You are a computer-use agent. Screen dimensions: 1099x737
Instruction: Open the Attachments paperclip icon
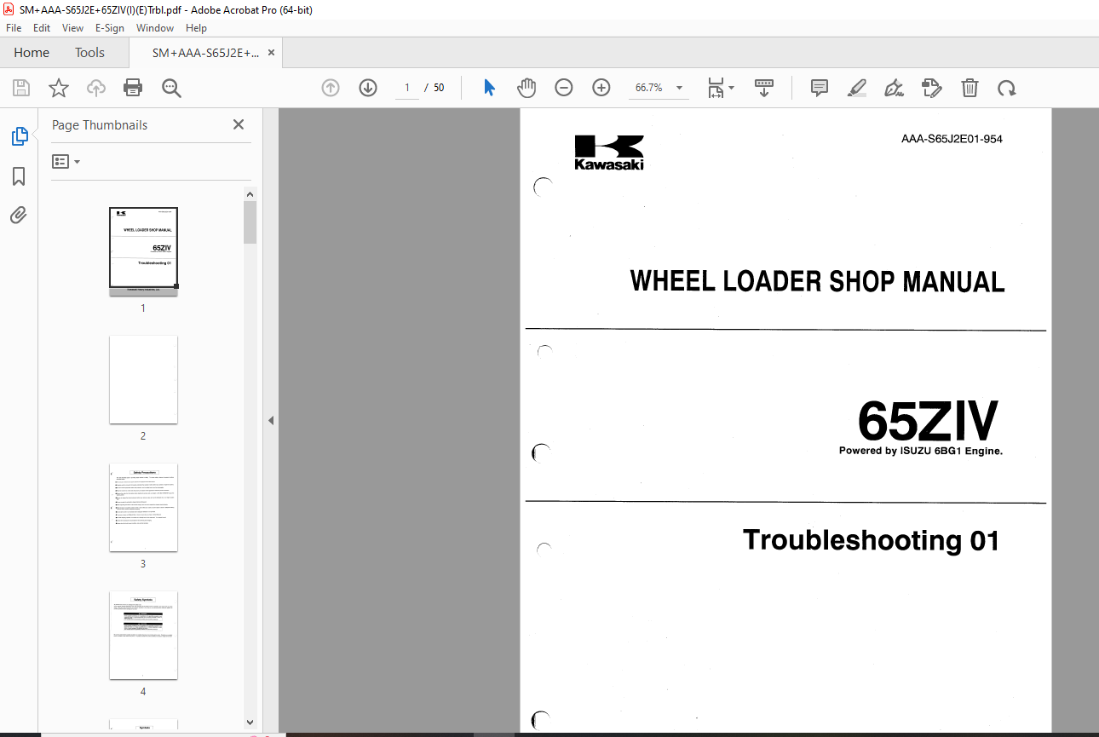[19, 216]
